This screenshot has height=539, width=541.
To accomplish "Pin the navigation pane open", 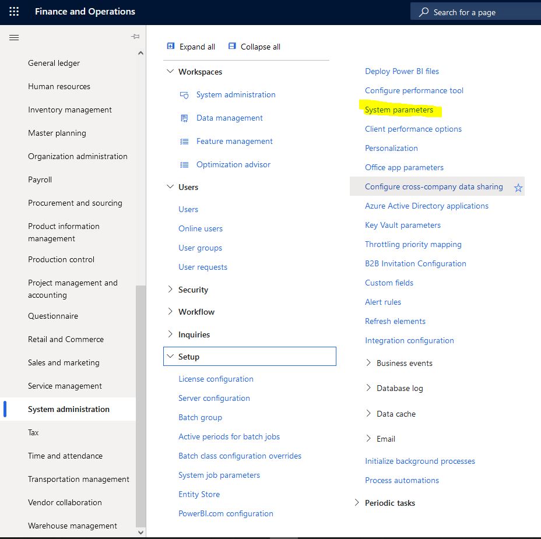I will tap(135, 36).
